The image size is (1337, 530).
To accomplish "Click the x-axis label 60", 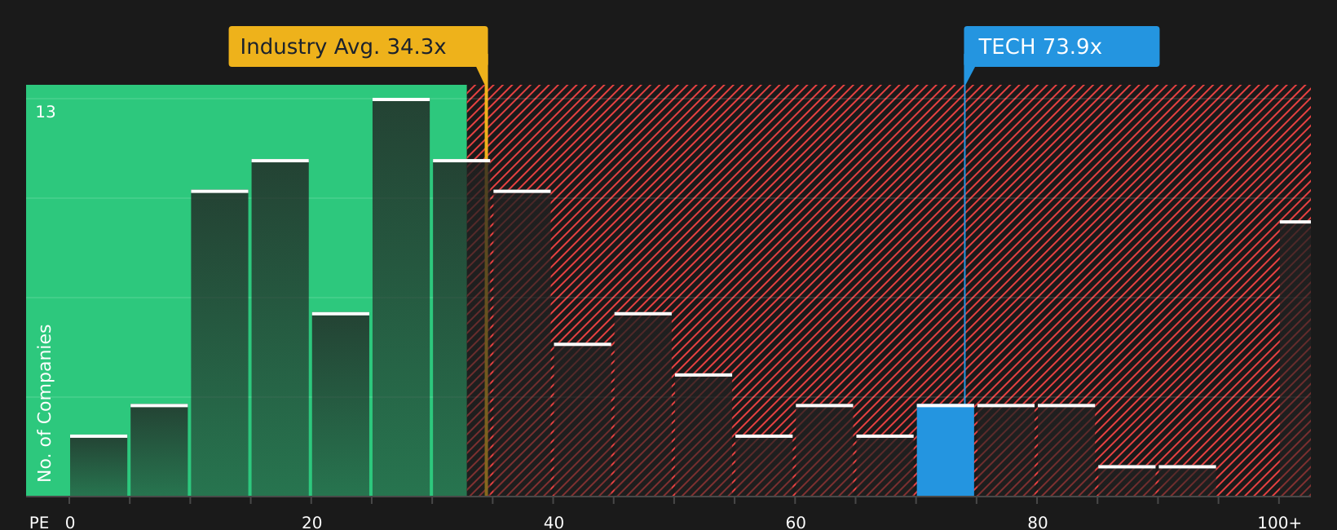I will tap(796, 522).
